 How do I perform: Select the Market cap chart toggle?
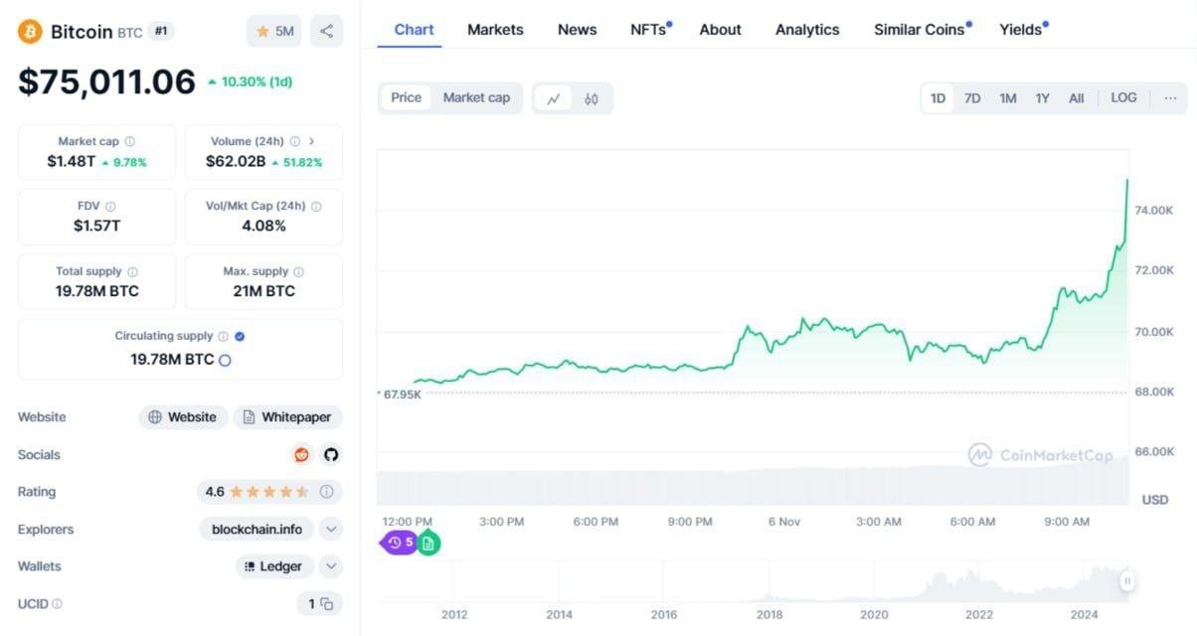(x=476, y=97)
